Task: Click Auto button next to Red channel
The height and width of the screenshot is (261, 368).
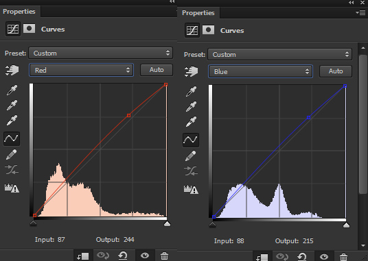Action: click(x=157, y=70)
